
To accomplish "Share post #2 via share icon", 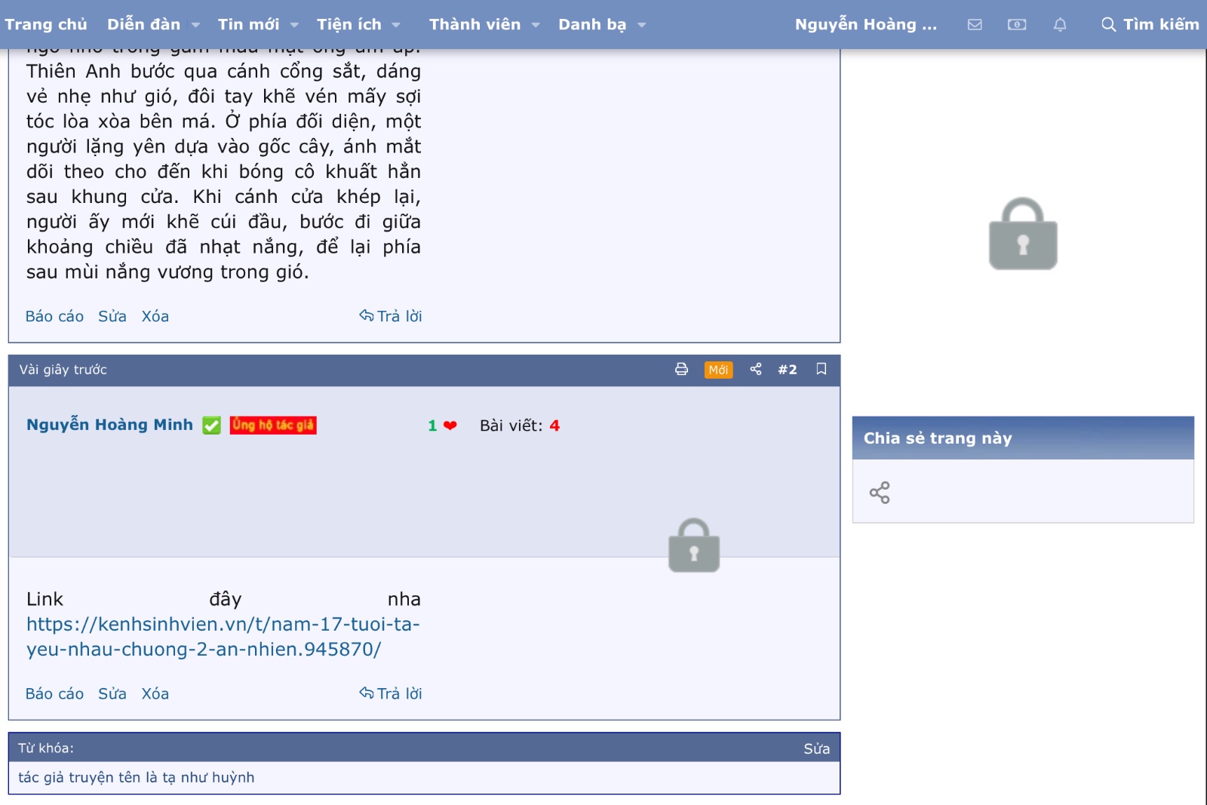I will pos(755,369).
